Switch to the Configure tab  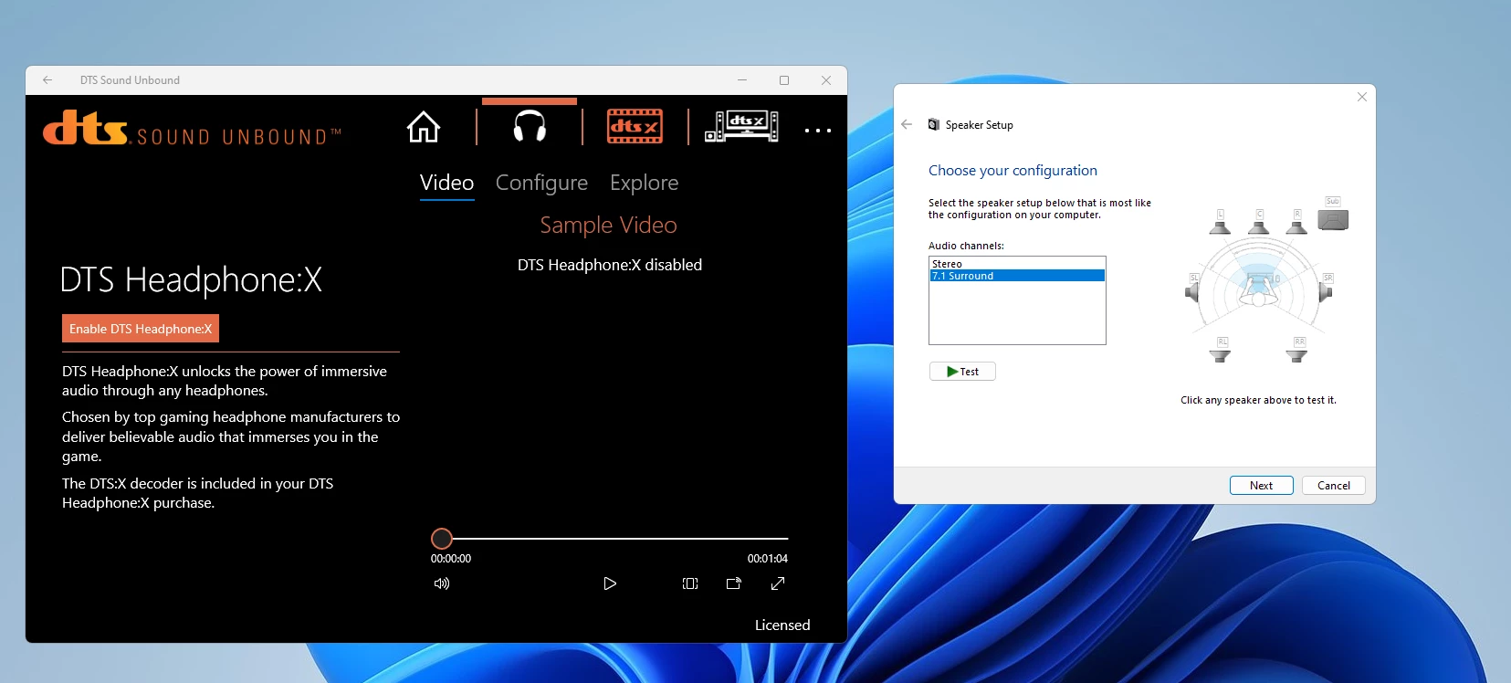pyautogui.click(x=541, y=183)
